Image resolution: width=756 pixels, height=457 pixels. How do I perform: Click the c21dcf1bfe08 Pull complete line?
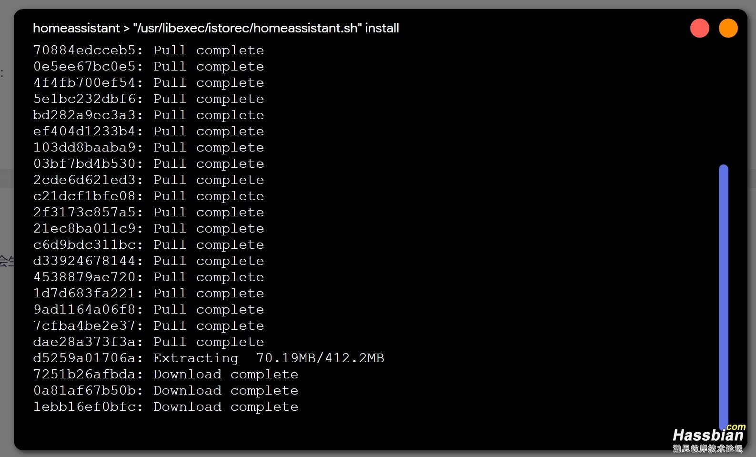tap(149, 196)
